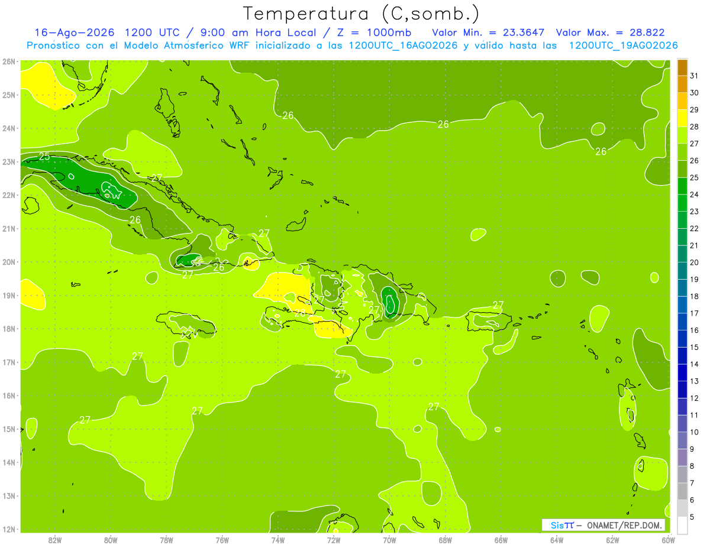Click the "24N" latitude axis label
Viewport: 710px width, 548px height.
tap(8, 128)
